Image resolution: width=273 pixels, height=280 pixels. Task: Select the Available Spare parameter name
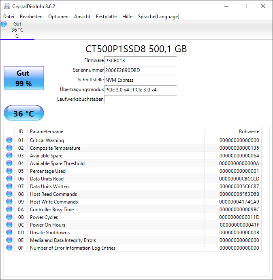[x=46, y=156]
